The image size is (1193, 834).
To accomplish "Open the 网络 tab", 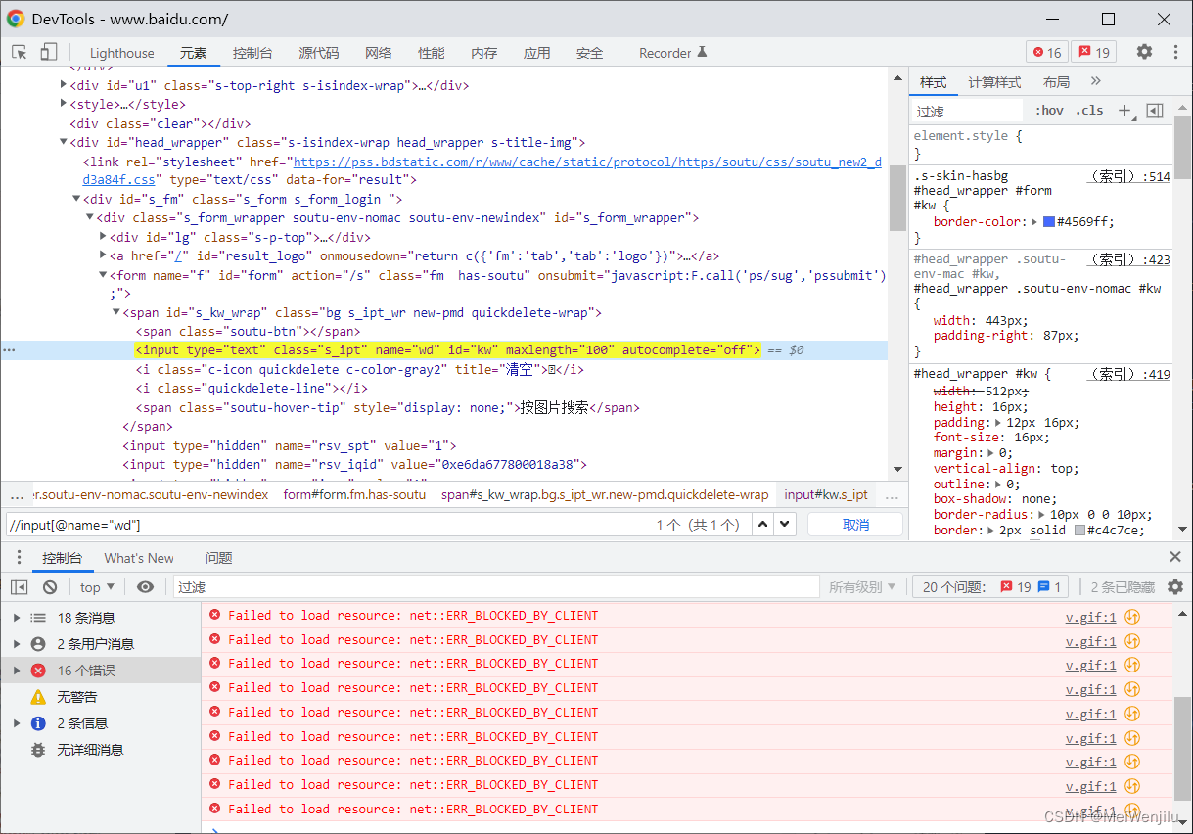I will pos(379,53).
